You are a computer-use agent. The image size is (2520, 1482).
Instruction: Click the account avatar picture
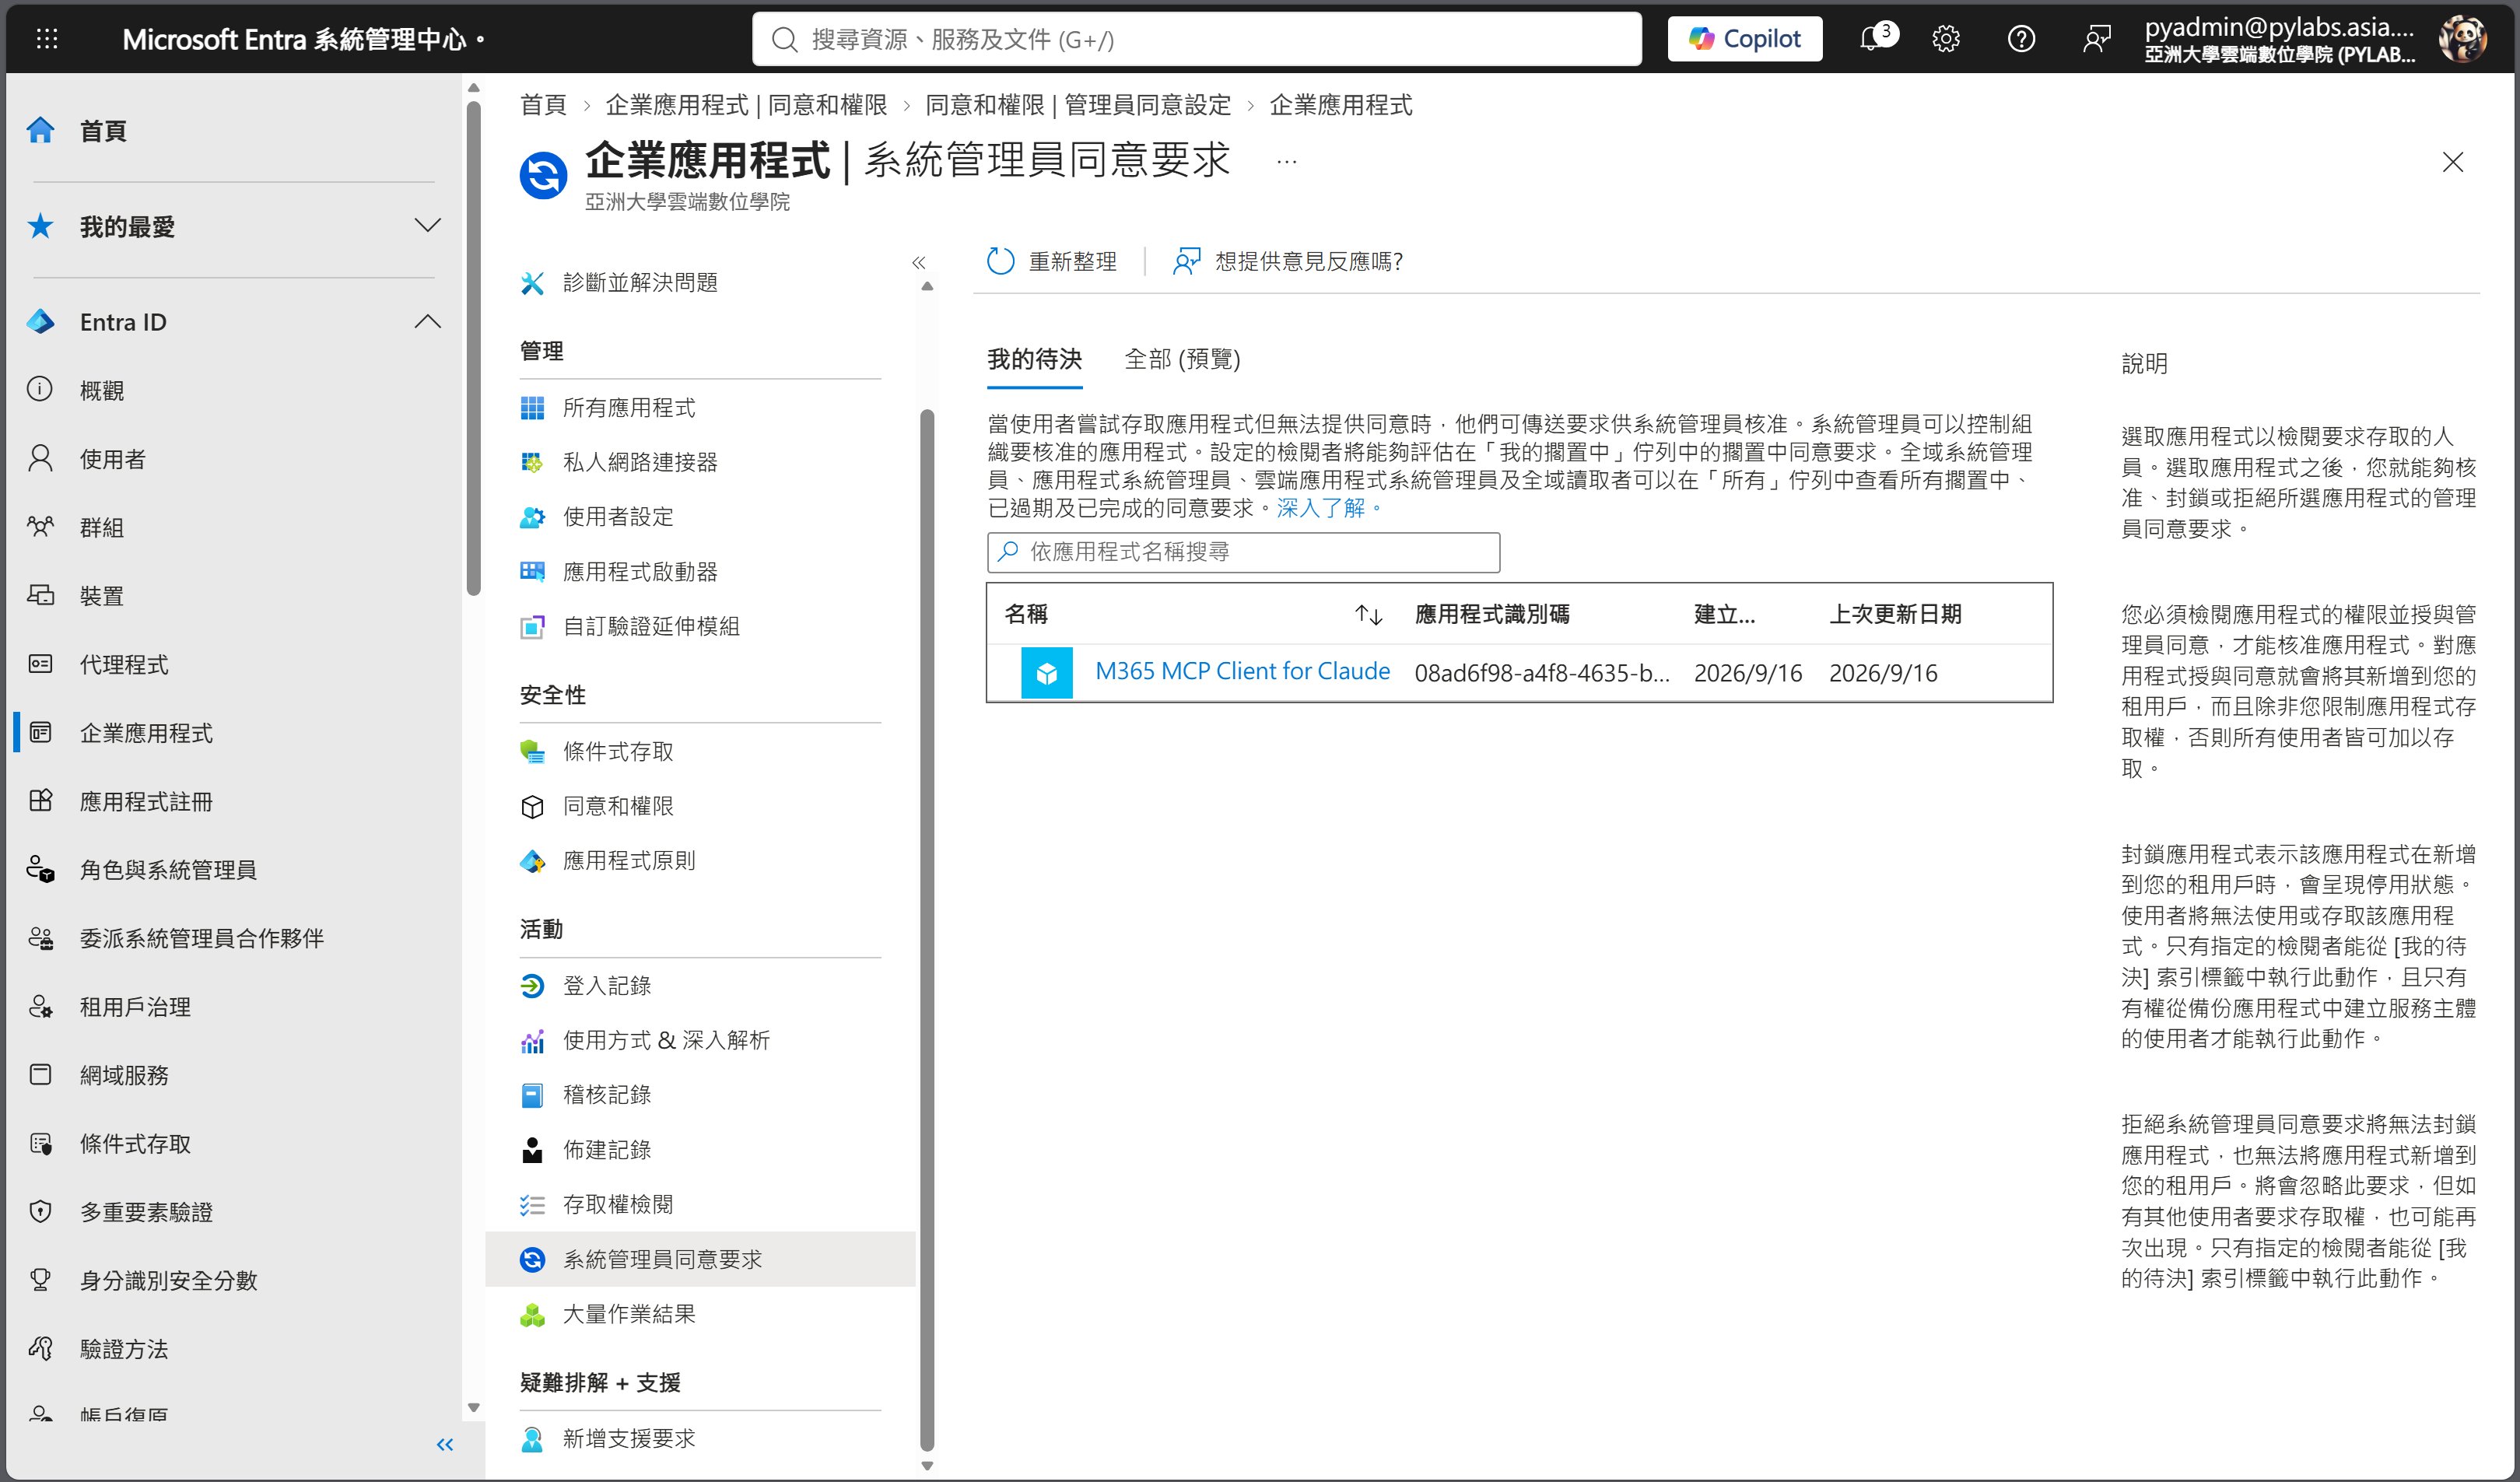pos(2462,39)
